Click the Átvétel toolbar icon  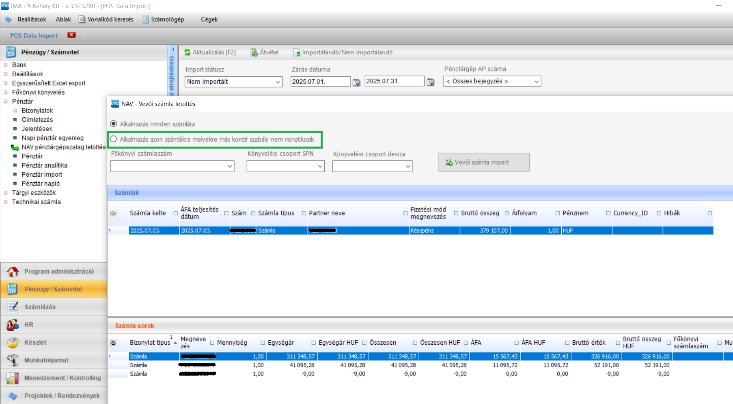pyautogui.click(x=254, y=52)
